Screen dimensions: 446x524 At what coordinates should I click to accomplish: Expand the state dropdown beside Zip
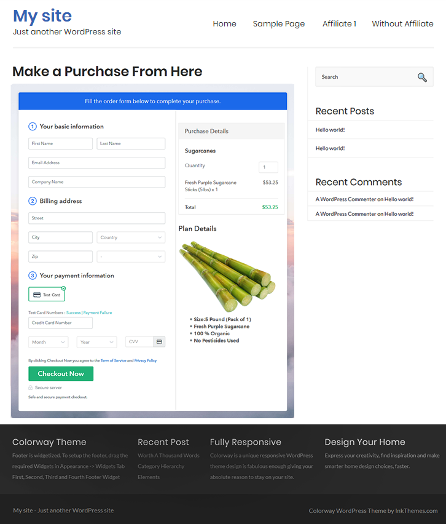130,256
